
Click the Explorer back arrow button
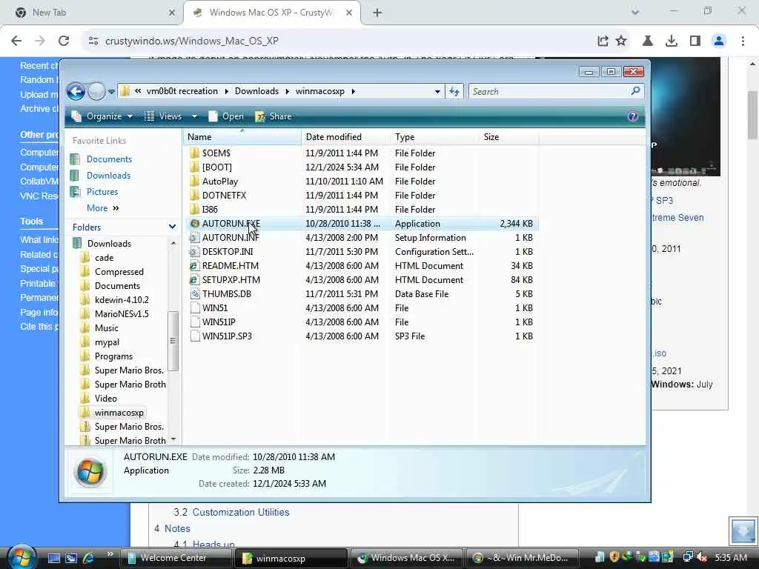(76, 91)
